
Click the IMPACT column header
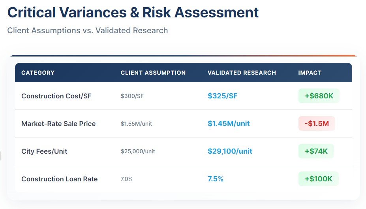310,73
